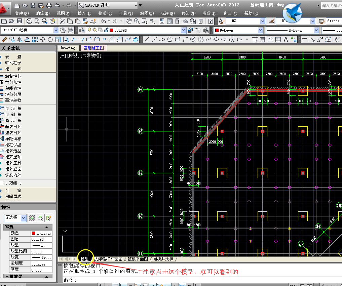Click 墙体分段 in the 天正建筑 panel
342x286 pixels.
pyautogui.click(x=13, y=94)
